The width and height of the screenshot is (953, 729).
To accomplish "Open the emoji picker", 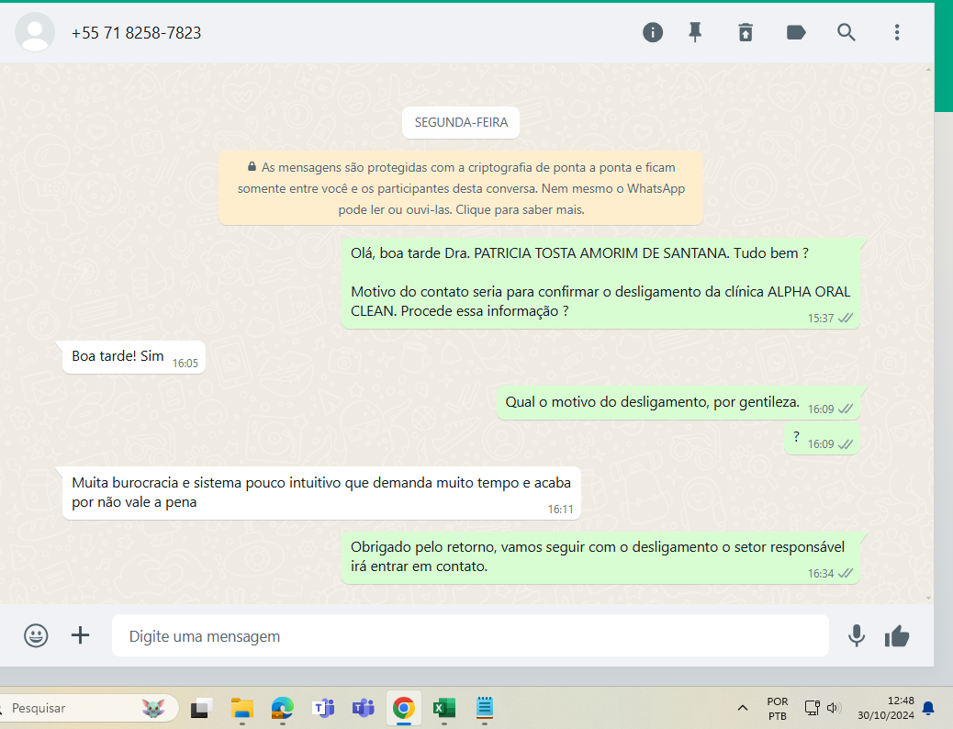I will click(36, 635).
